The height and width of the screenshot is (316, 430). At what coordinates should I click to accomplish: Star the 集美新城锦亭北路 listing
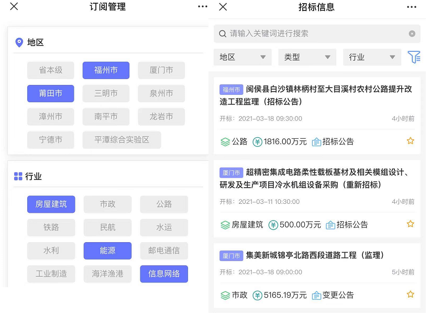pos(411,295)
